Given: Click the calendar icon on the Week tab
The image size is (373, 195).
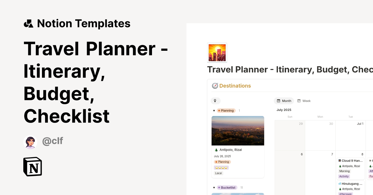Looking at the screenshot, I should pos(299,101).
